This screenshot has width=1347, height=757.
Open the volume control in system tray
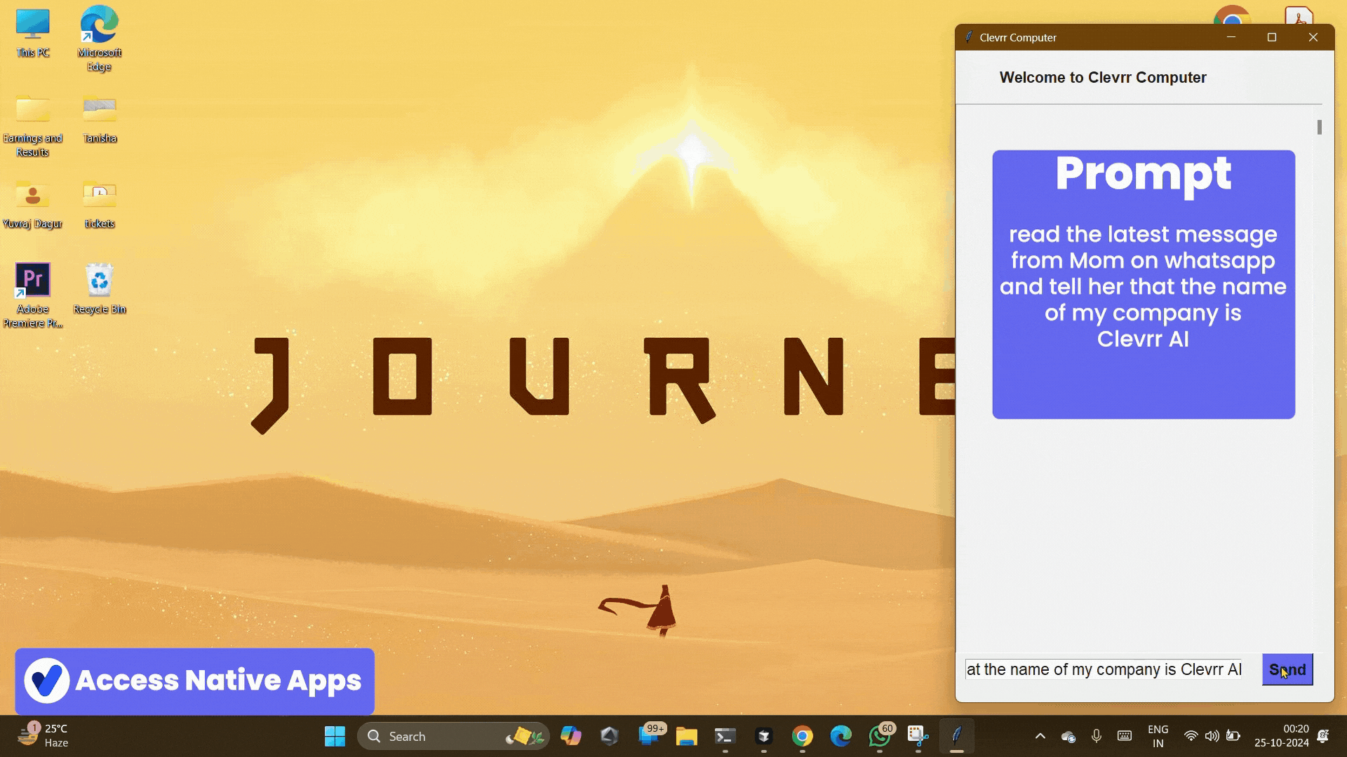click(1212, 736)
